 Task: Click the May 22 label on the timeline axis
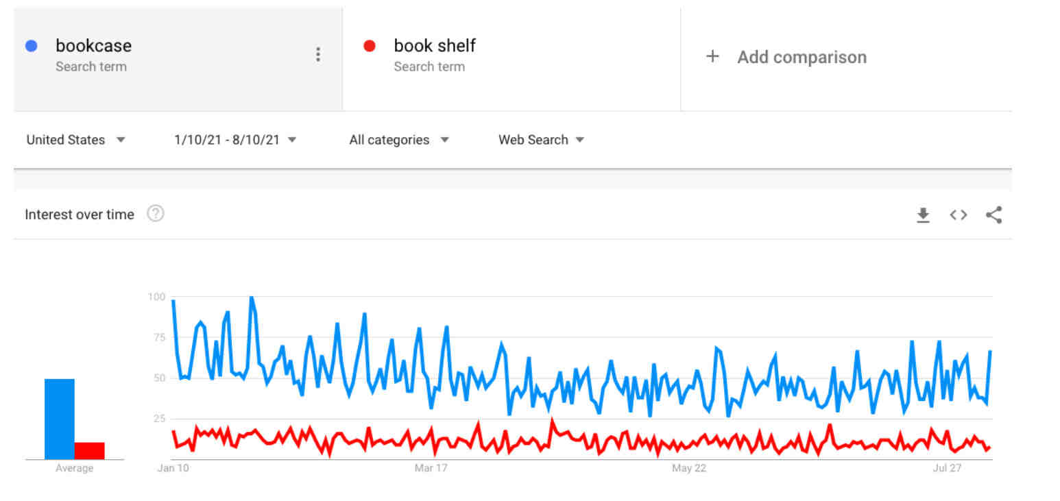(689, 468)
